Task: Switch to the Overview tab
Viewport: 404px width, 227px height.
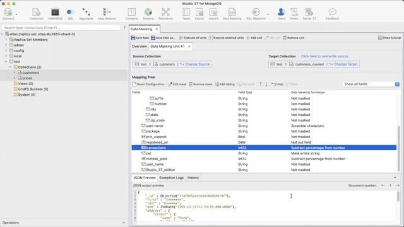Action: [x=139, y=46]
